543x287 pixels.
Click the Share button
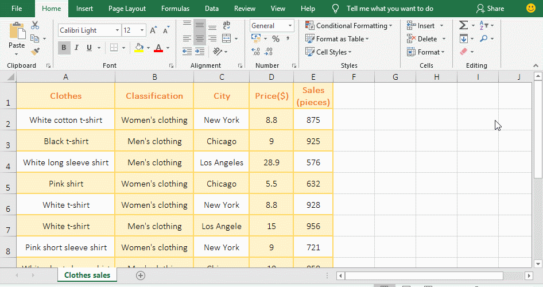coord(490,9)
